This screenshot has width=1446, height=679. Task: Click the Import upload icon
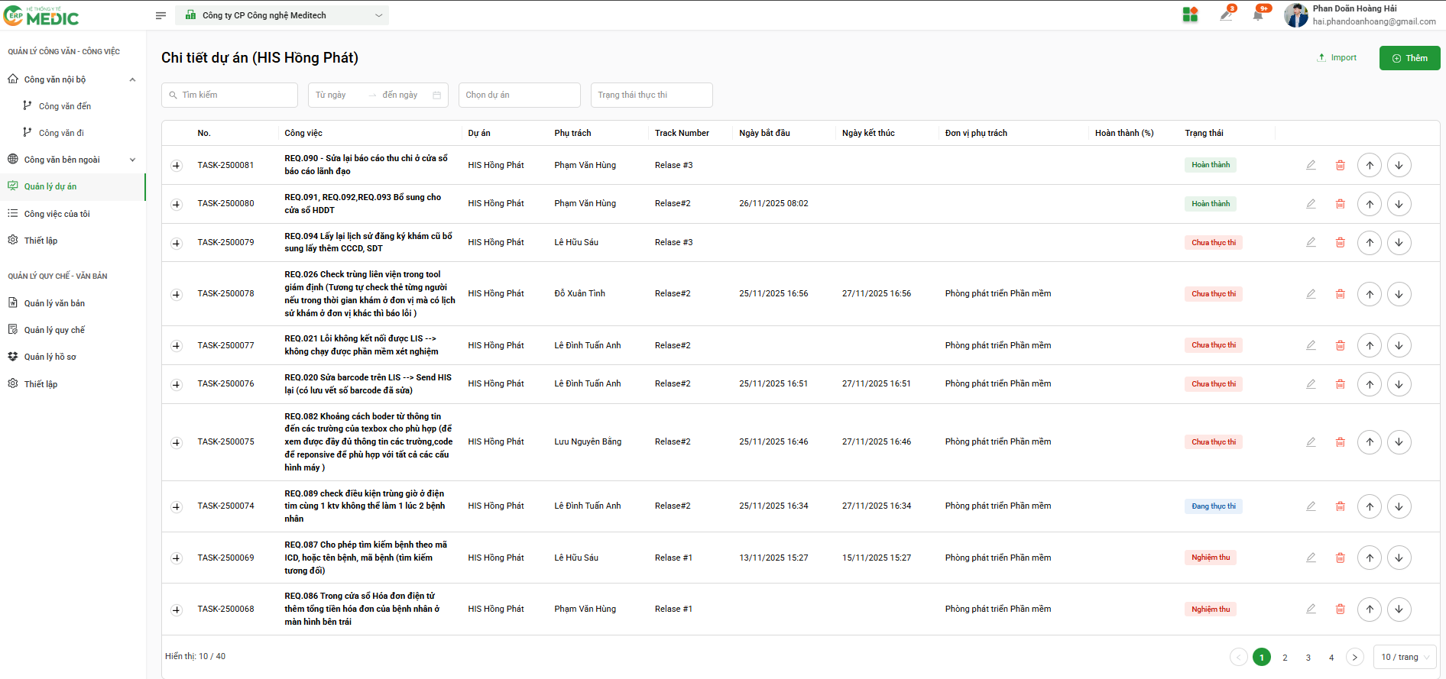tap(1321, 58)
